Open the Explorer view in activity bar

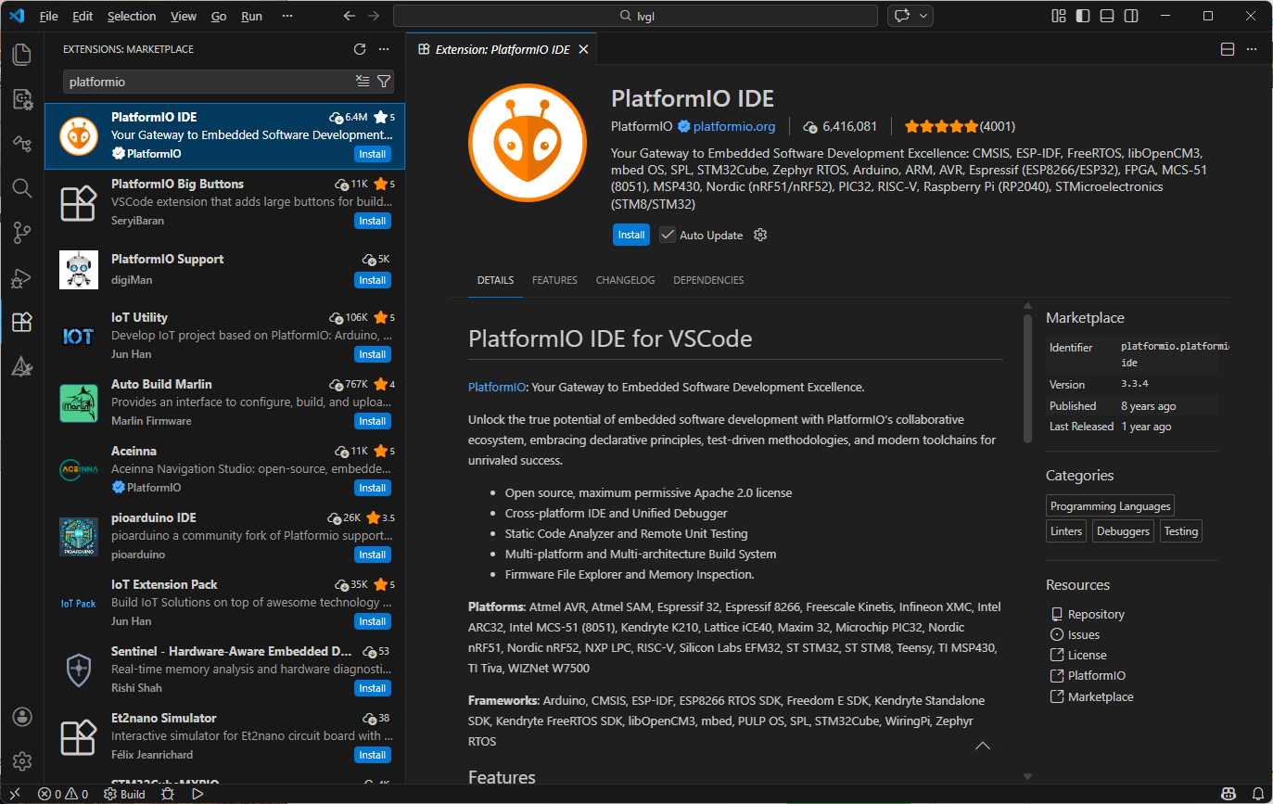coord(22,54)
